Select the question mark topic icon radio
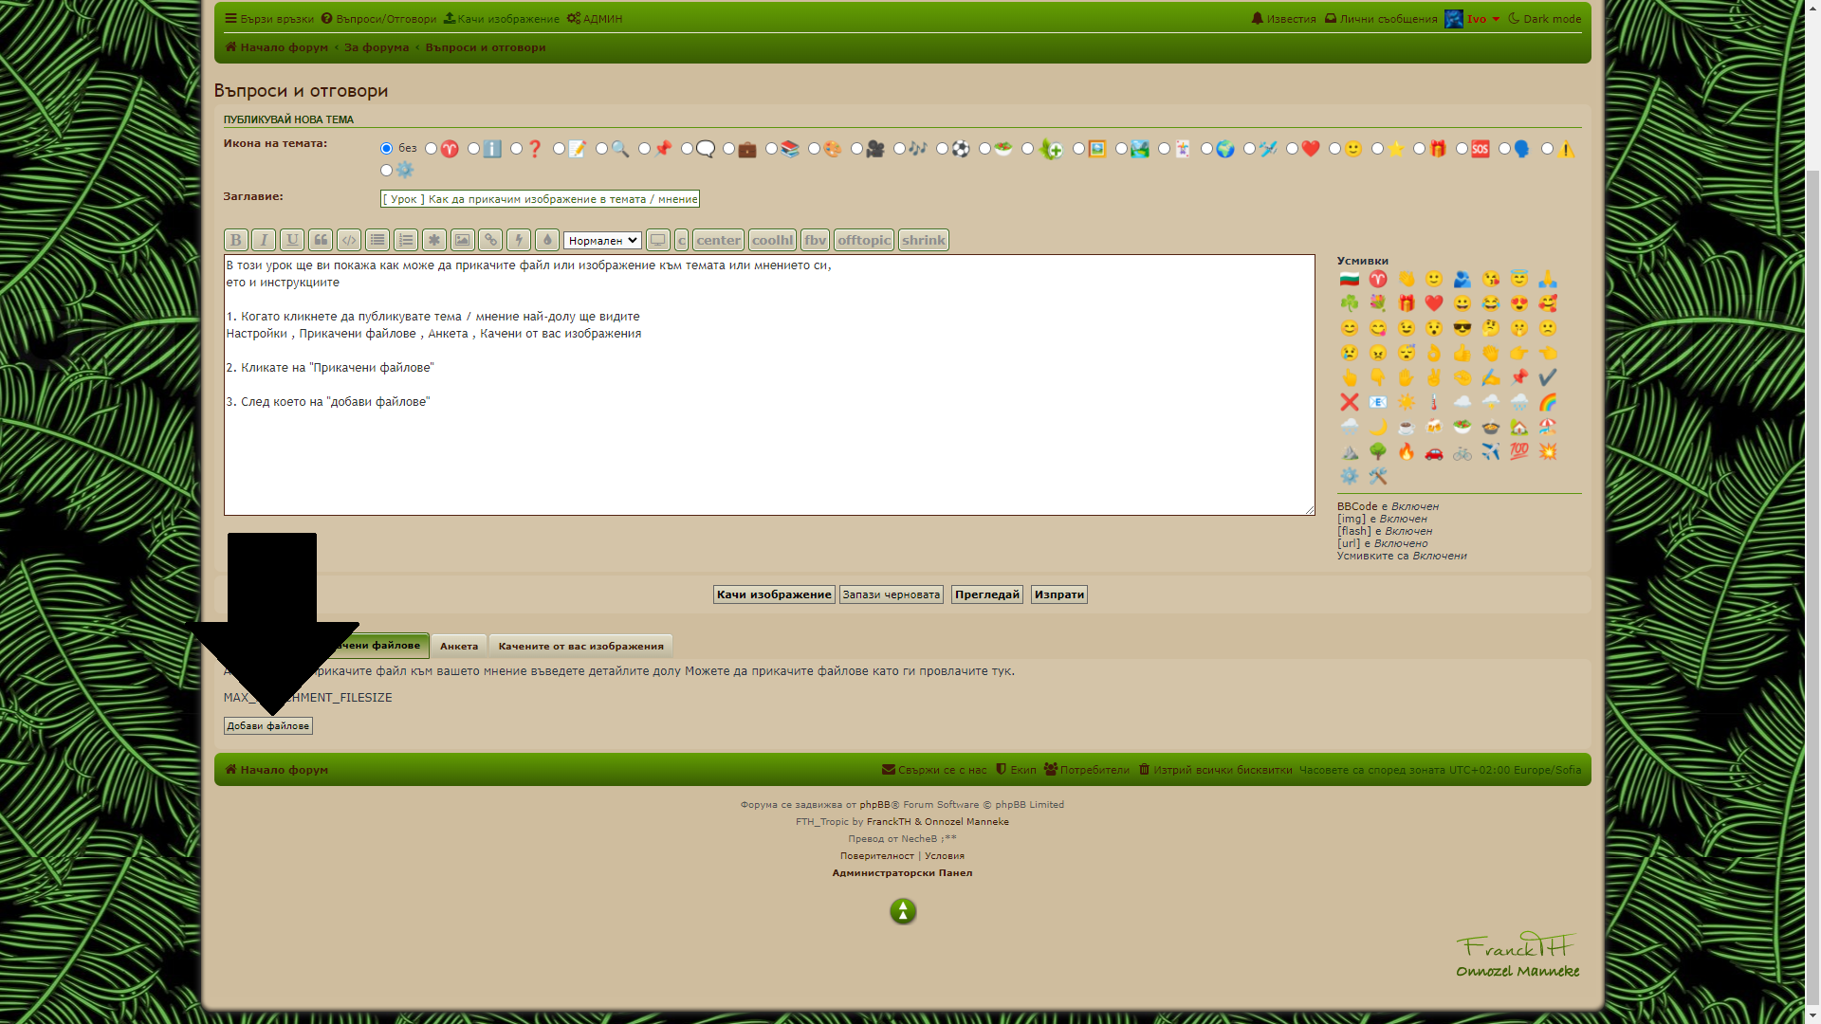This screenshot has height=1024, width=1821. [x=516, y=149]
